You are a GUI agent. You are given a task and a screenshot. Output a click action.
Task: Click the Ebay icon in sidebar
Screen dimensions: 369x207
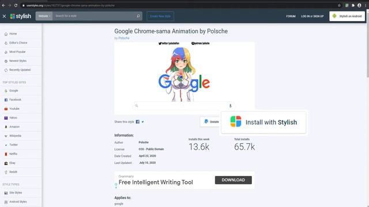coord(6,163)
